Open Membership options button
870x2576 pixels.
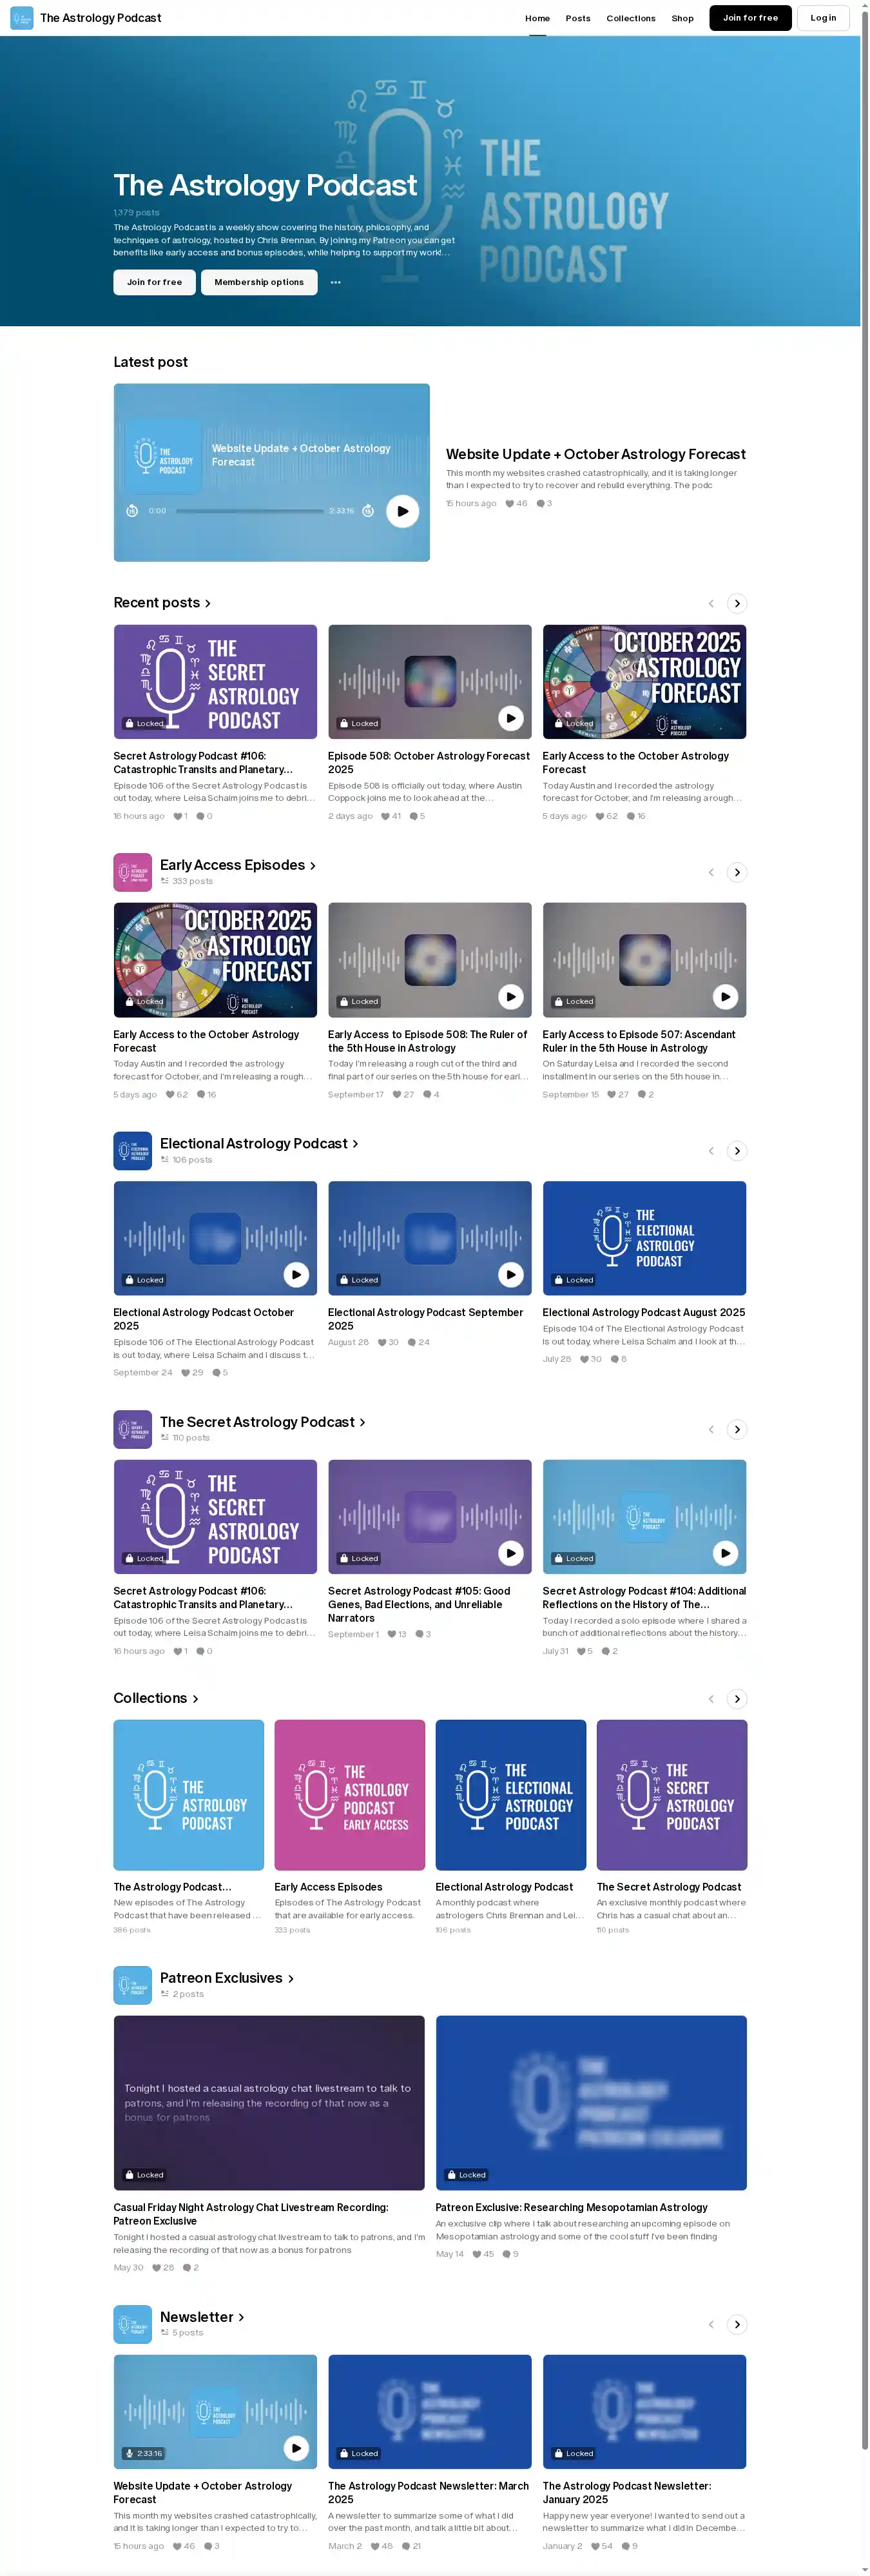pos(259,283)
